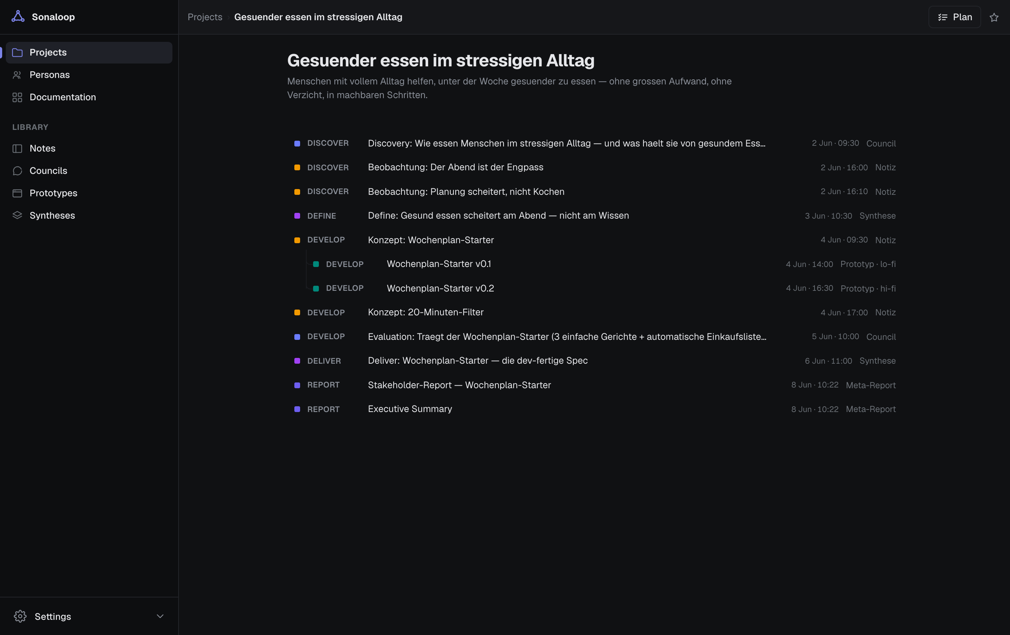Star this project as favorite
The height and width of the screenshot is (635, 1010).
[994, 17]
